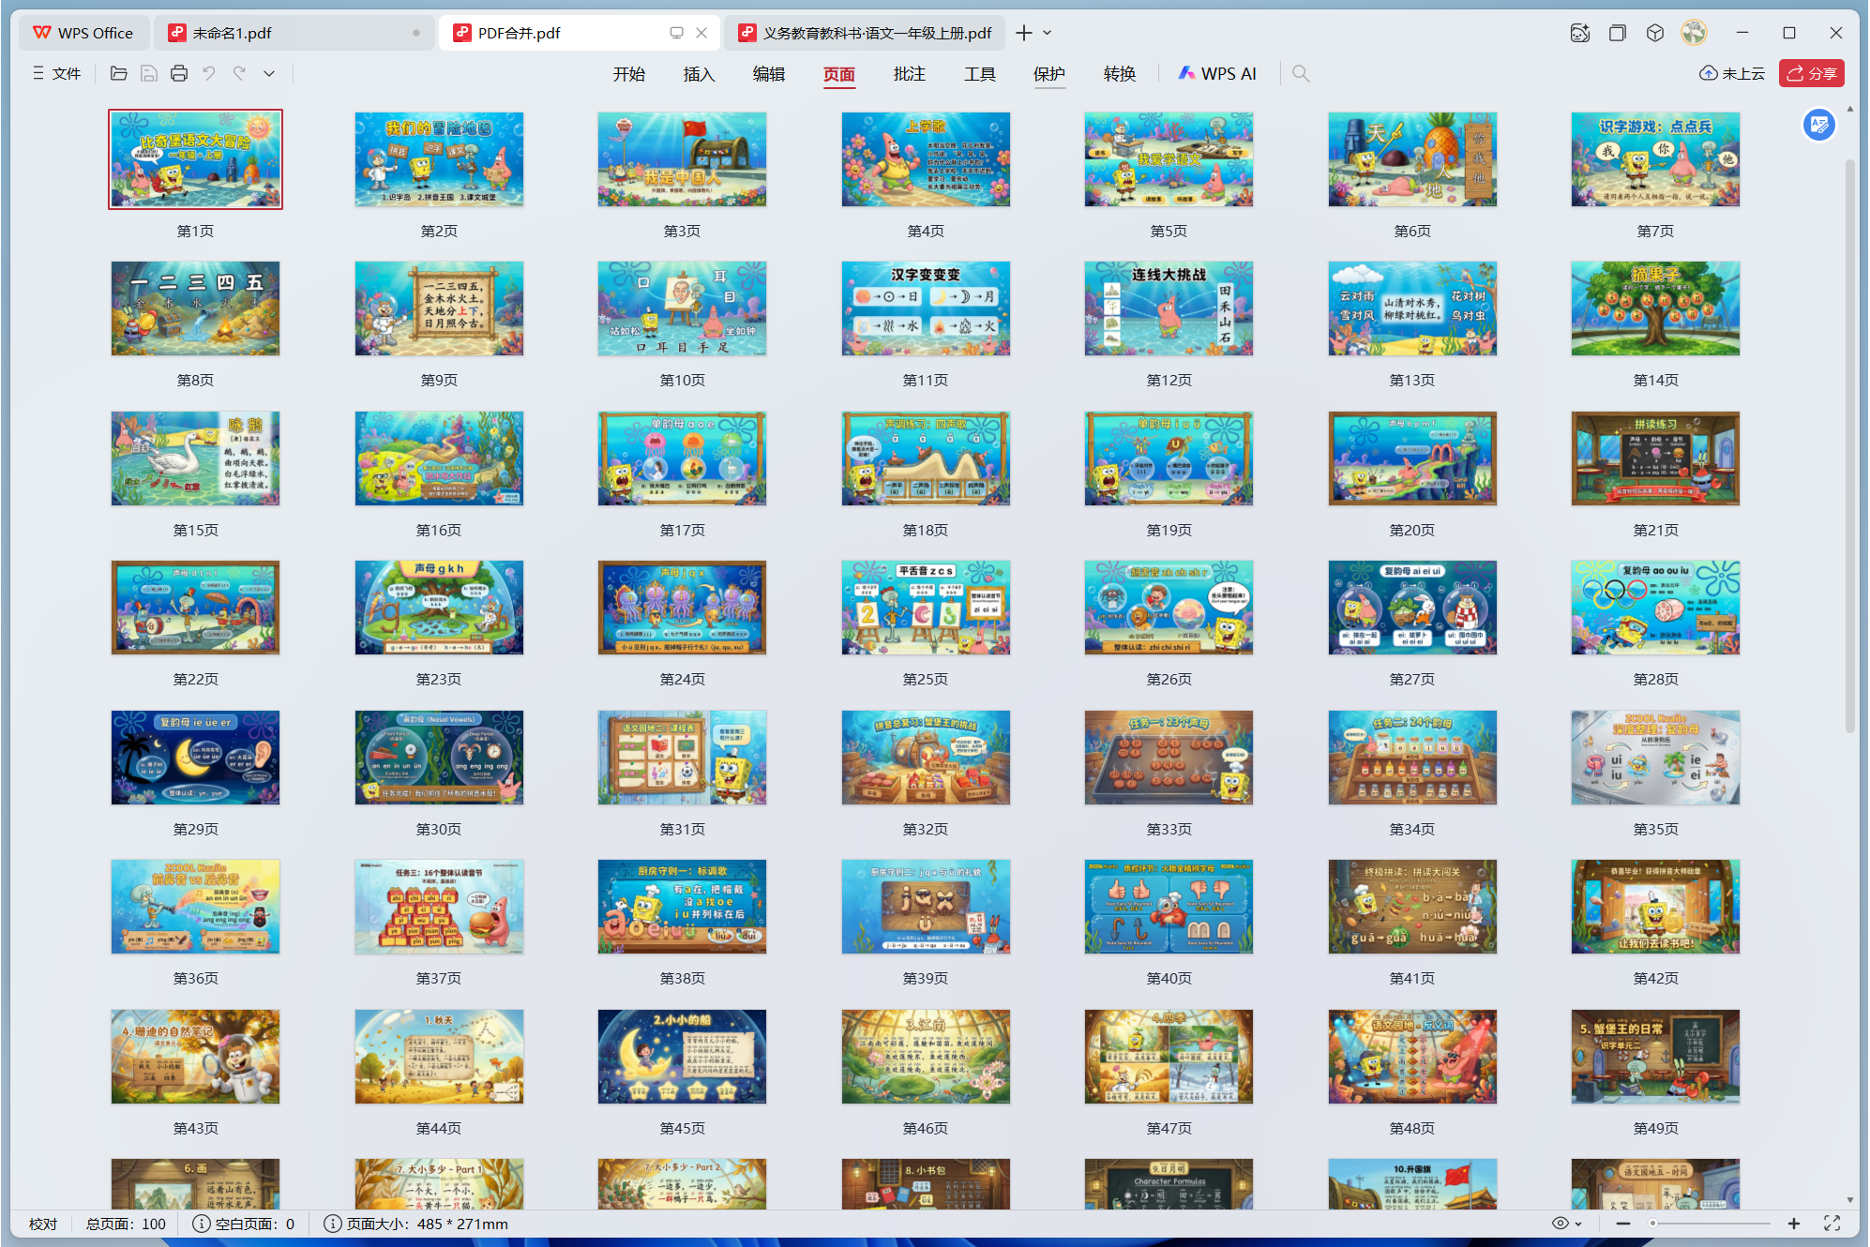Click the 未上云 cloud upload icon
The height and width of the screenshot is (1247, 1870).
coord(1710,73)
